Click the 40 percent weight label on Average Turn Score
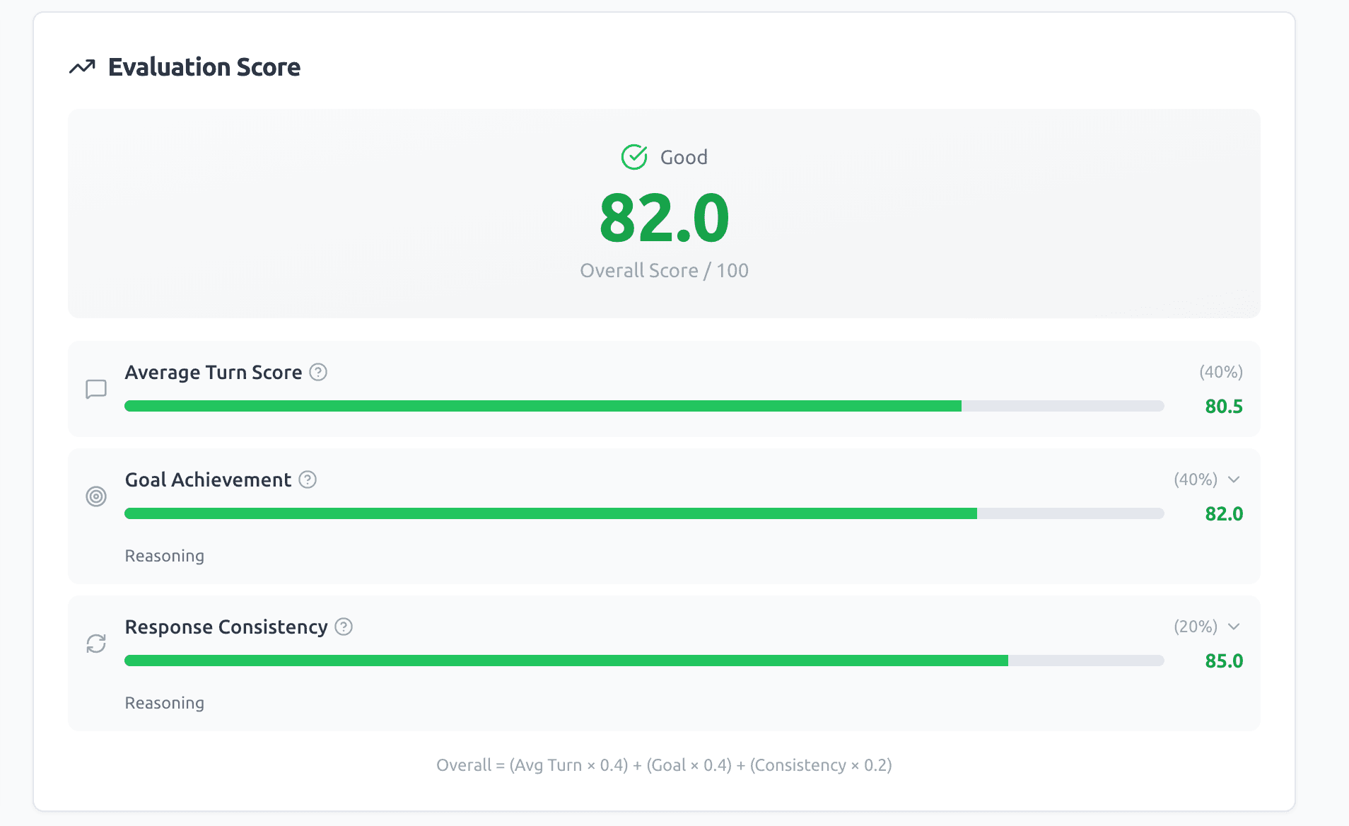The width and height of the screenshot is (1349, 826). [1220, 371]
